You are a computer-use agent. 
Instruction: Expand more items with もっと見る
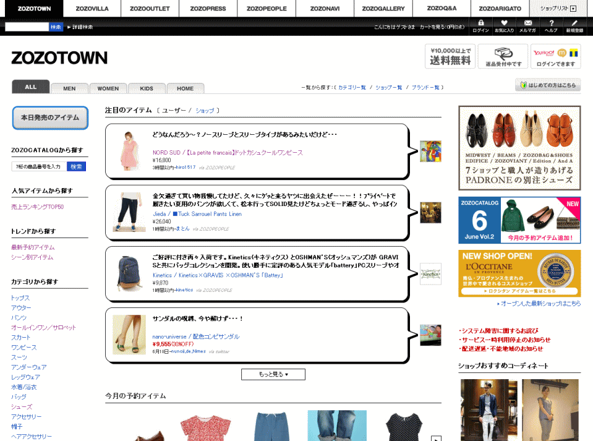[x=273, y=374]
